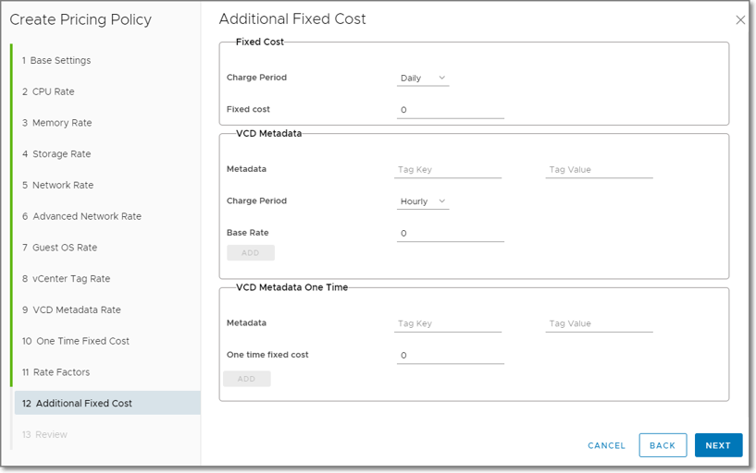Click the Base Rate input field

coord(450,234)
